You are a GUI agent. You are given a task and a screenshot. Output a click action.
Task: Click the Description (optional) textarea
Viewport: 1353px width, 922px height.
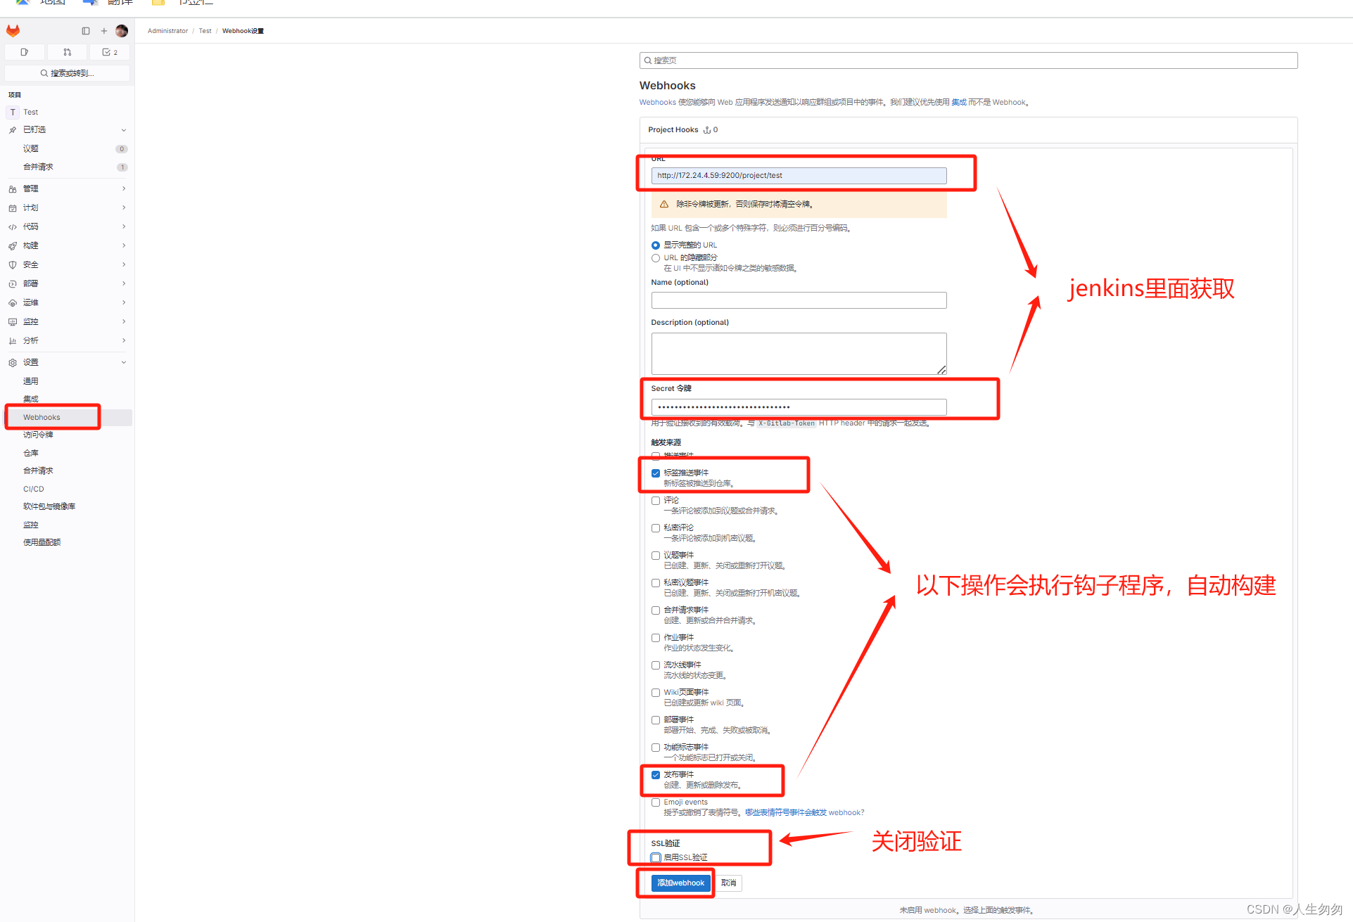(799, 354)
